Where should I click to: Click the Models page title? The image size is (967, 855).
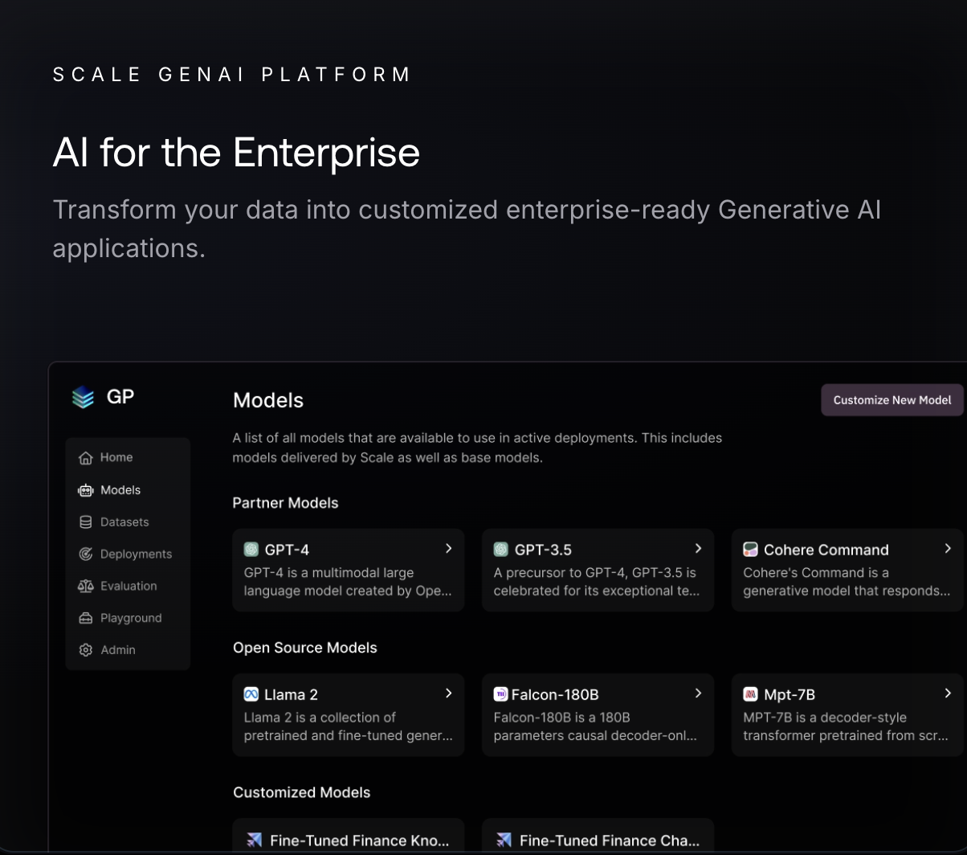click(x=268, y=400)
